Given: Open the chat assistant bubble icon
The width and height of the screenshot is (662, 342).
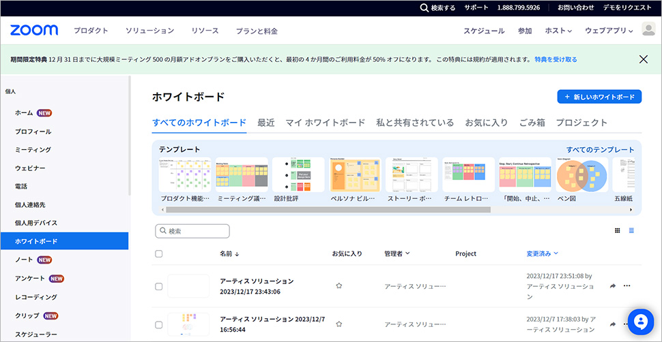Looking at the screenshot, I should point(641,322).
